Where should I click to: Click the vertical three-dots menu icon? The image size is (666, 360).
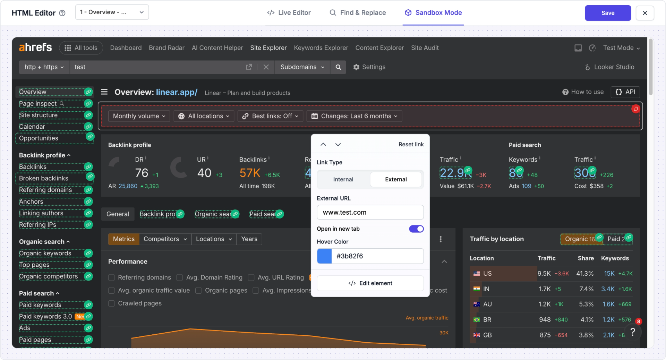pos(441,239)
